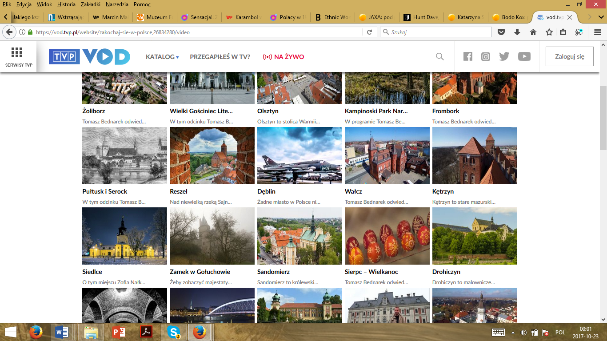Click the page vertical scrollbar thumb
The width and height of the screenshot is (607, 341).
click(x=603, y=118)
